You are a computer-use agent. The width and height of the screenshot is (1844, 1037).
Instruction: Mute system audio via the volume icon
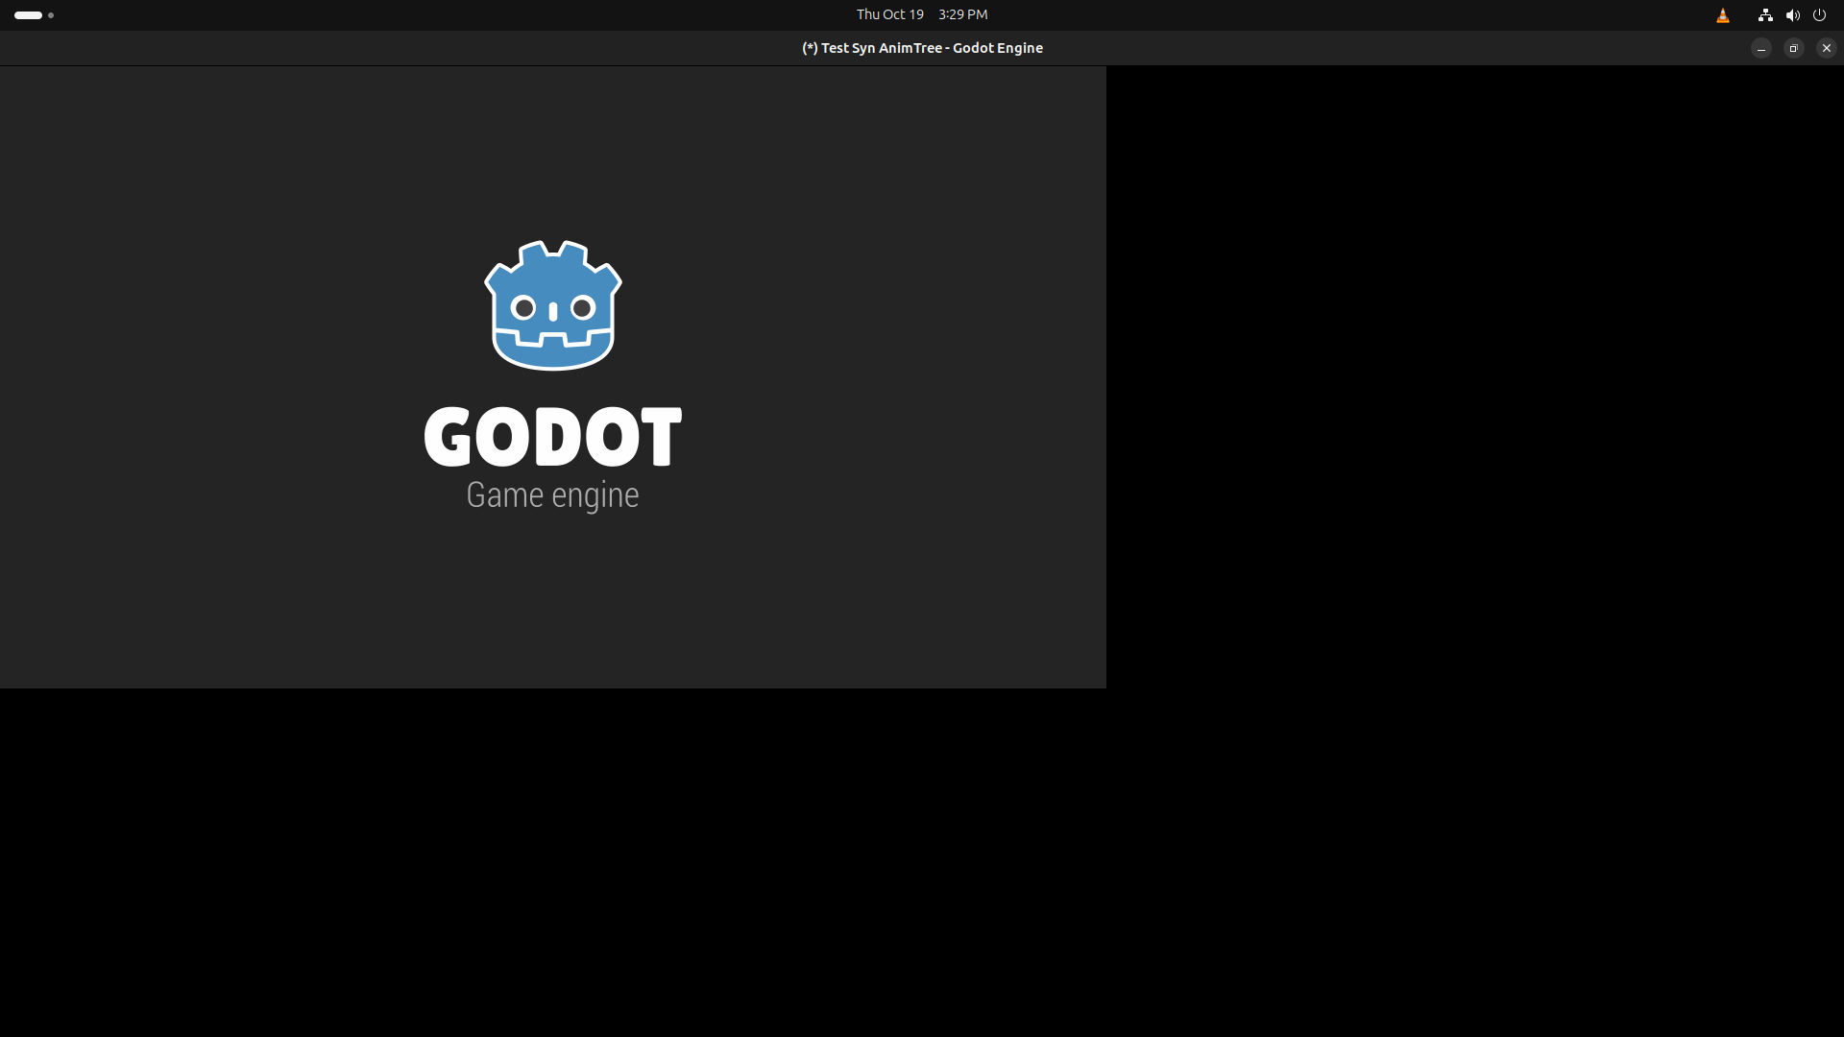pyautogui.click(x=1793, y=14)
